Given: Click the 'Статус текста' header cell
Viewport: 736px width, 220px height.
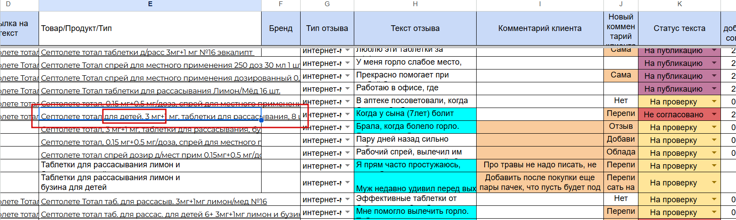Looking at the screenshot, I should 680,28.
